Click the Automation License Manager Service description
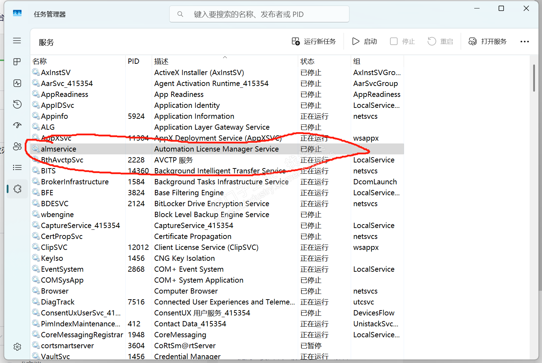Viewport: 542px width, 363px height. (x=216, y=149)
